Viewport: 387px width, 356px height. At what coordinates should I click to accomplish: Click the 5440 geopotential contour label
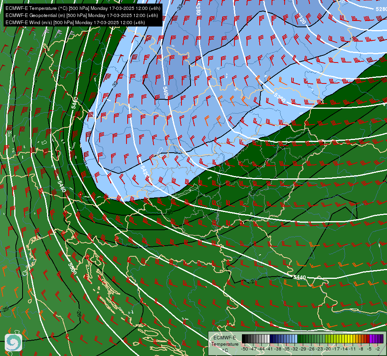coord(299,277)
